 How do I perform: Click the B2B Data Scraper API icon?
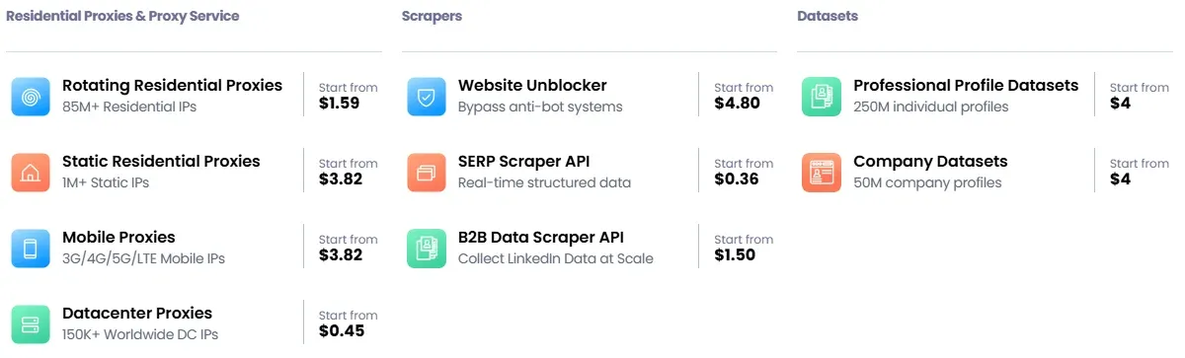(427, 249)
